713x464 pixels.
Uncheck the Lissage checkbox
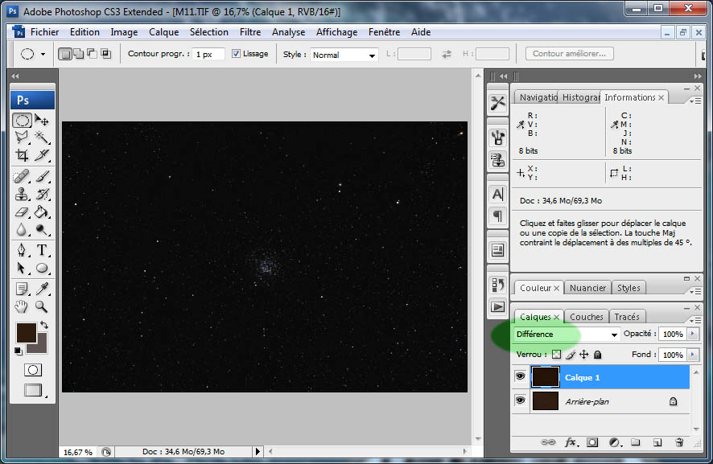236,54
